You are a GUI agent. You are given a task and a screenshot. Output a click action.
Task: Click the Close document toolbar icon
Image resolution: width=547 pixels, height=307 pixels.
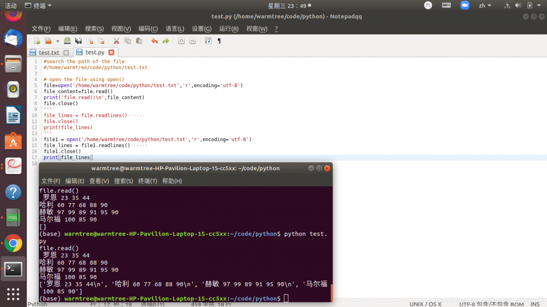click(90, 41)
